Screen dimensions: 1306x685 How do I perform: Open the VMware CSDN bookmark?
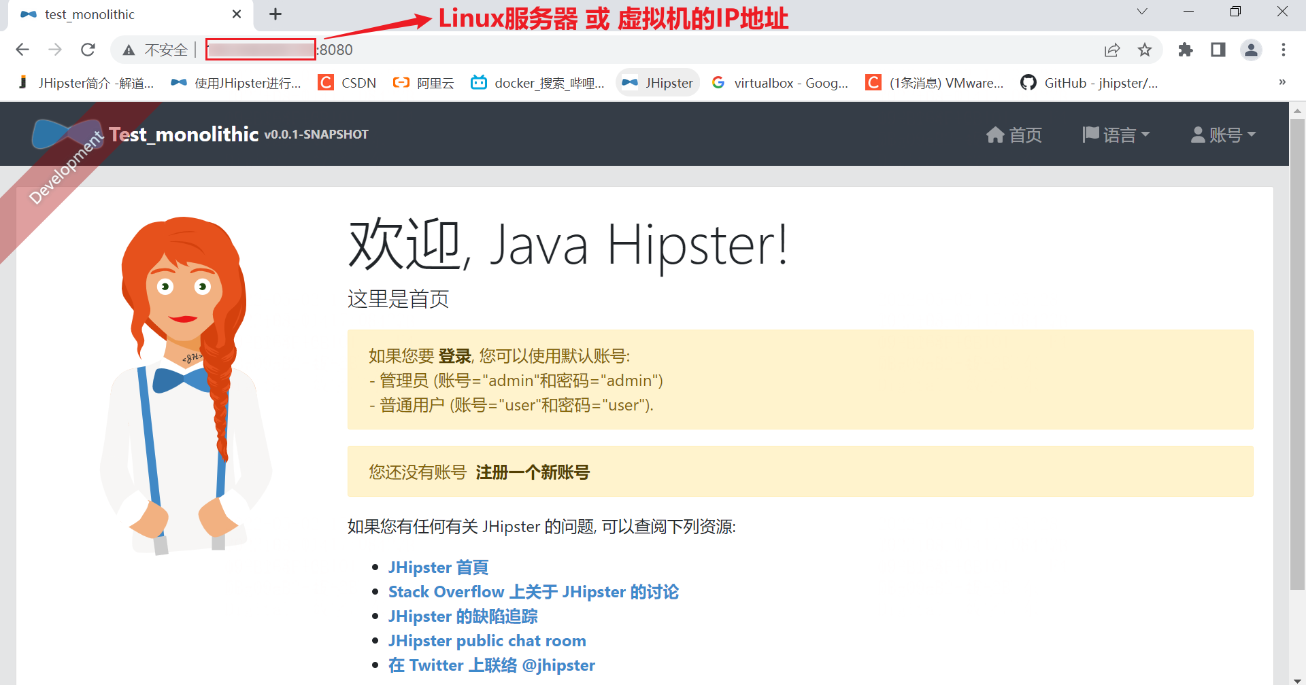click(x=935, y=83)
